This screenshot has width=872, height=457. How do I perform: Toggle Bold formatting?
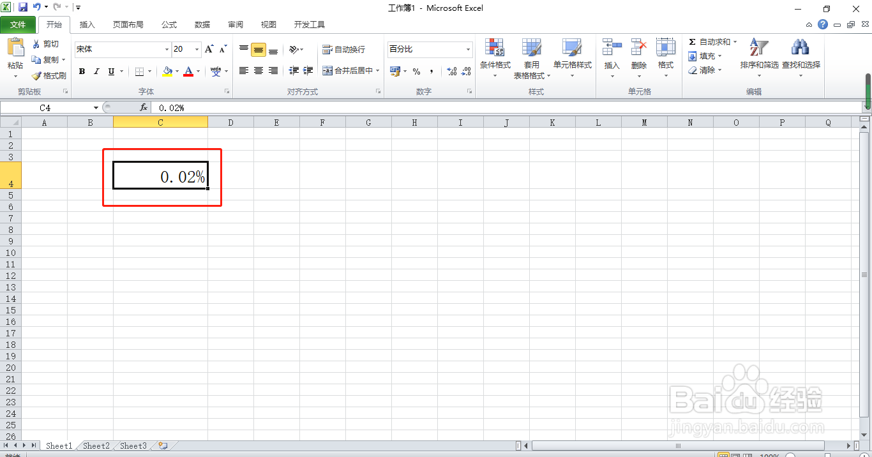[82, 71]
